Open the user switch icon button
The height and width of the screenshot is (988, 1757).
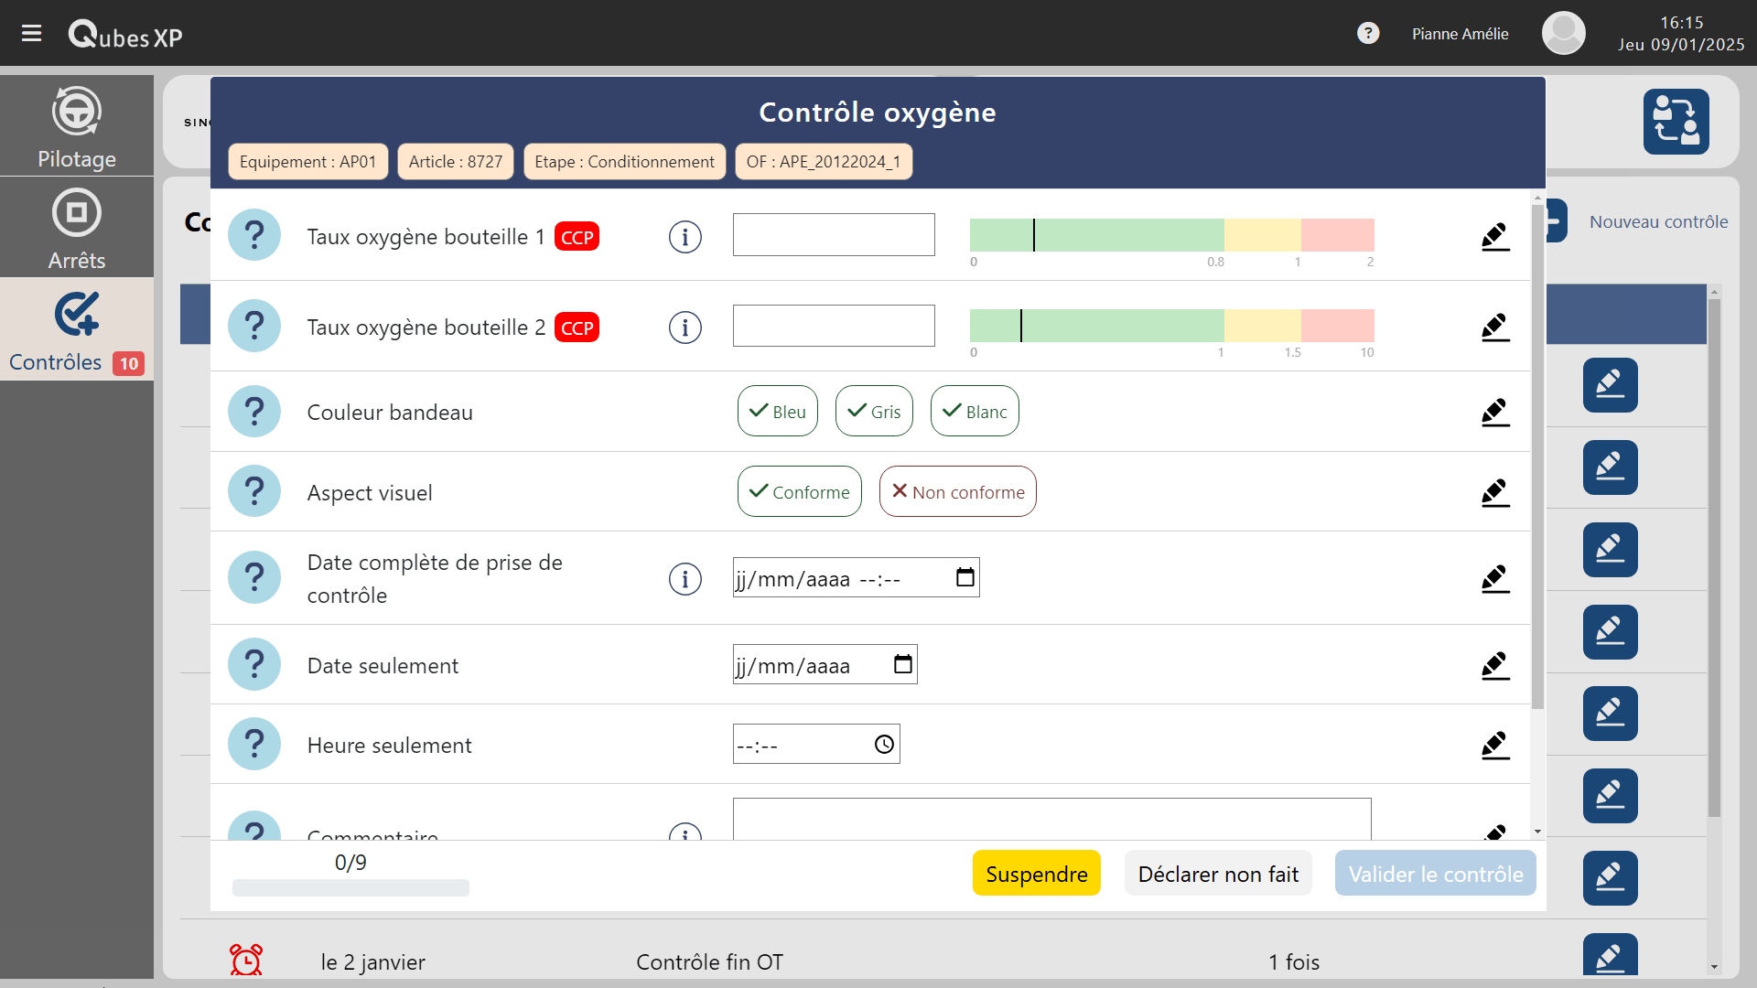[1675, 122]
